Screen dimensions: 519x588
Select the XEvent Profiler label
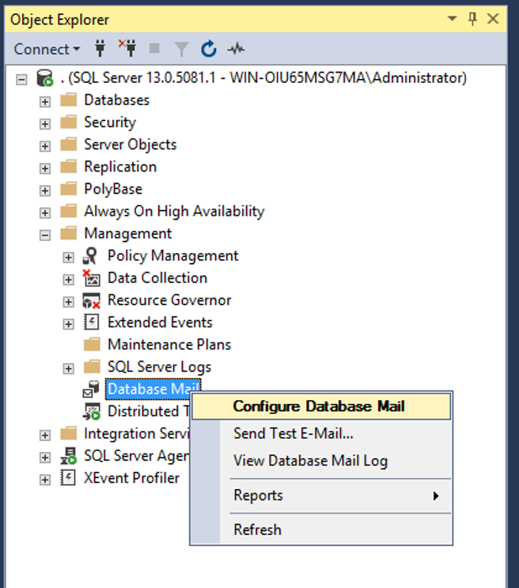click(x=131, y=477)
